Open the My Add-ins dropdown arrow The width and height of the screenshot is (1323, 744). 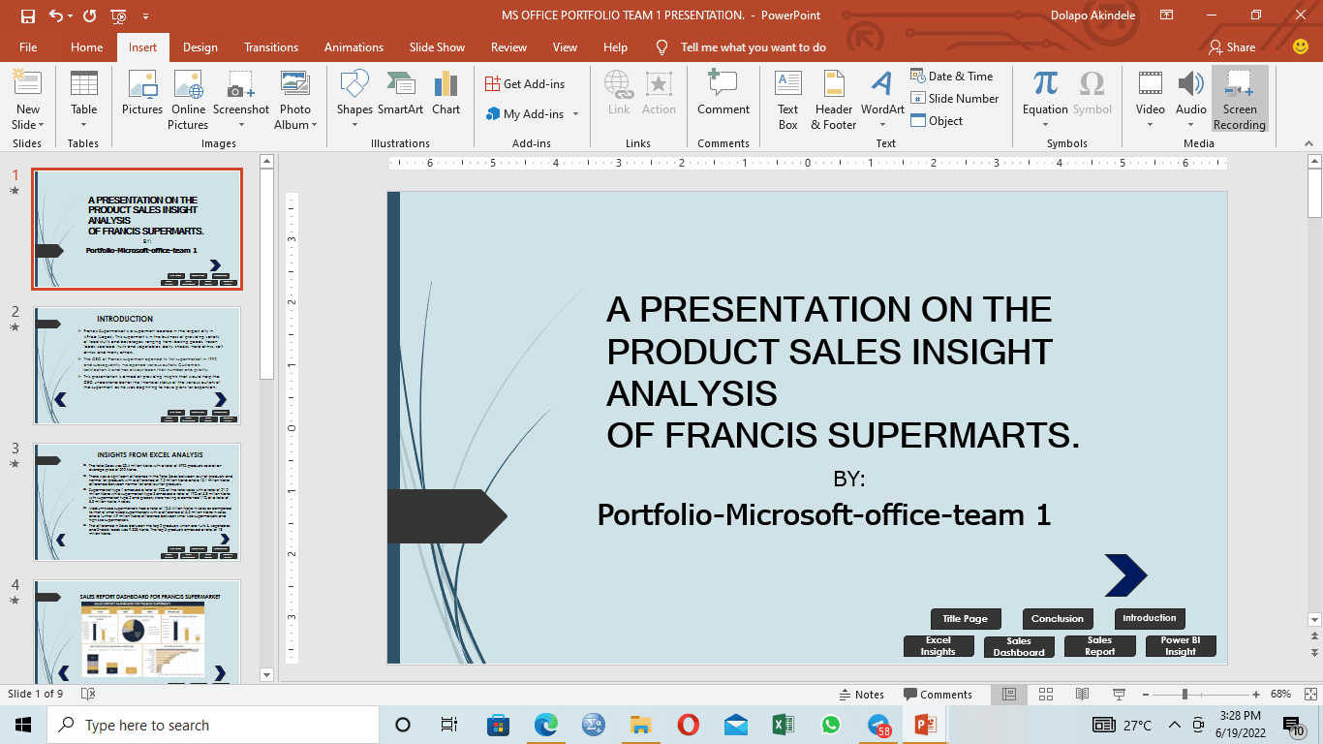pyautogui.click(x=575, y=114)
